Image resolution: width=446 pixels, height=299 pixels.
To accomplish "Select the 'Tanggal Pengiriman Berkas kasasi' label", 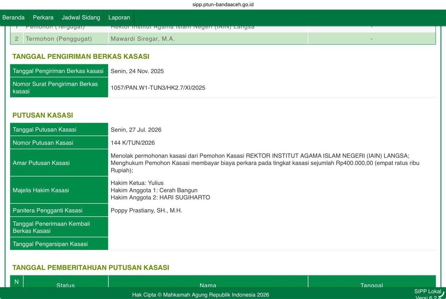I will 59,71.
